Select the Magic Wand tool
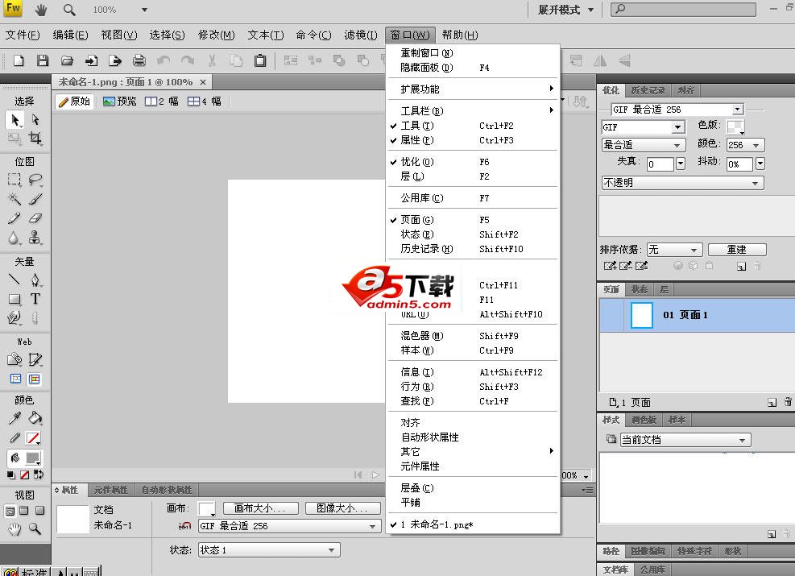 click(x=14, y=199)
